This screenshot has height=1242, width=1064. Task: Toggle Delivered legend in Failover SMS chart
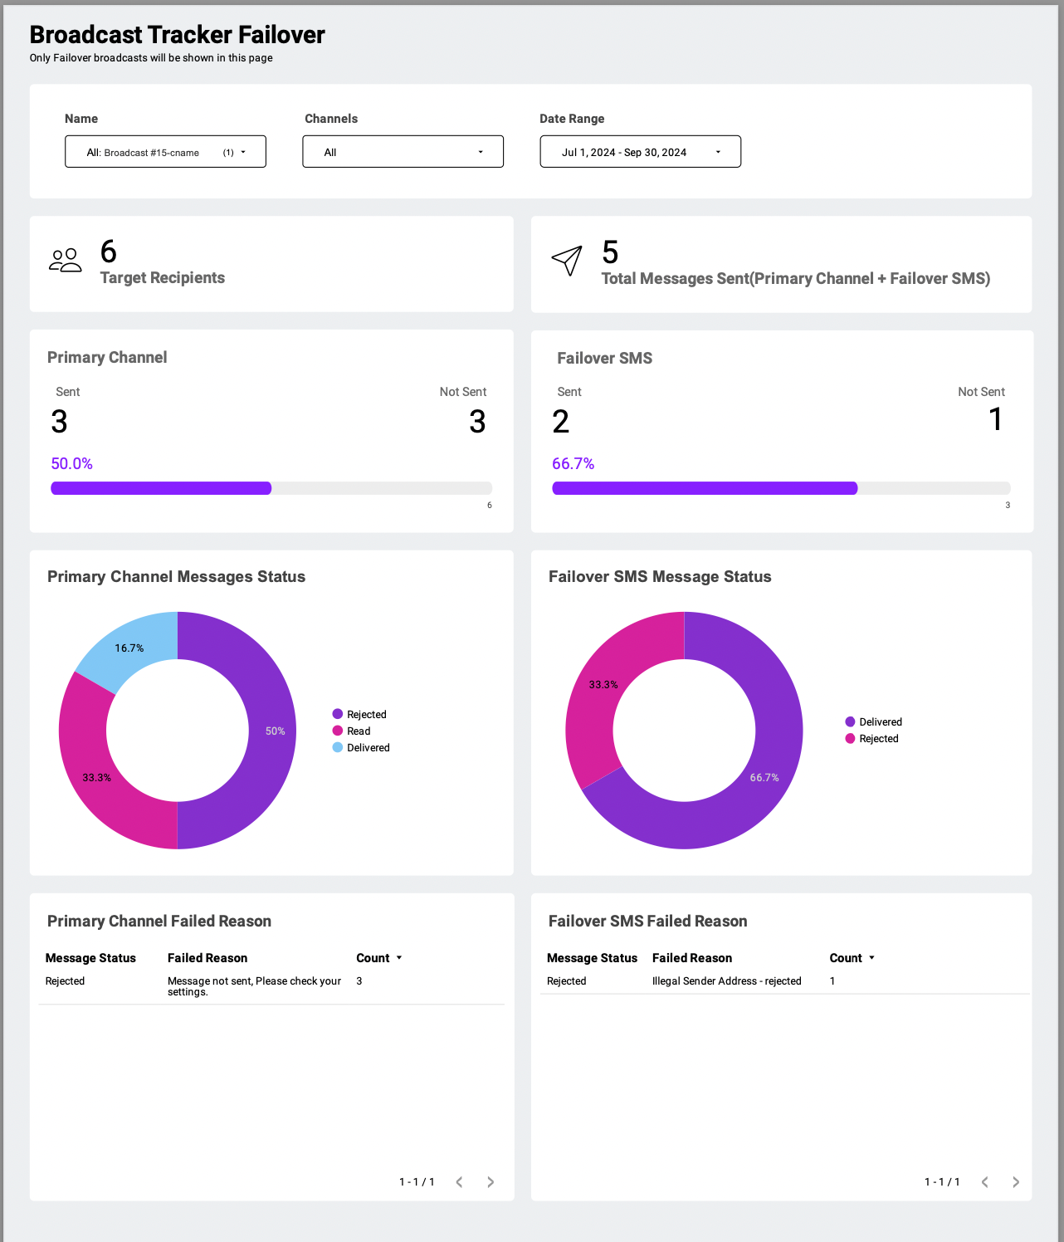click(x=873, y=722)
